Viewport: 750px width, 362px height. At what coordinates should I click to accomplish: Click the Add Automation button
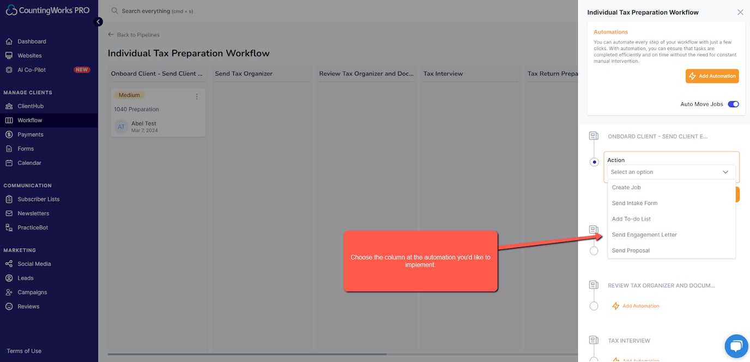(712, 76)
